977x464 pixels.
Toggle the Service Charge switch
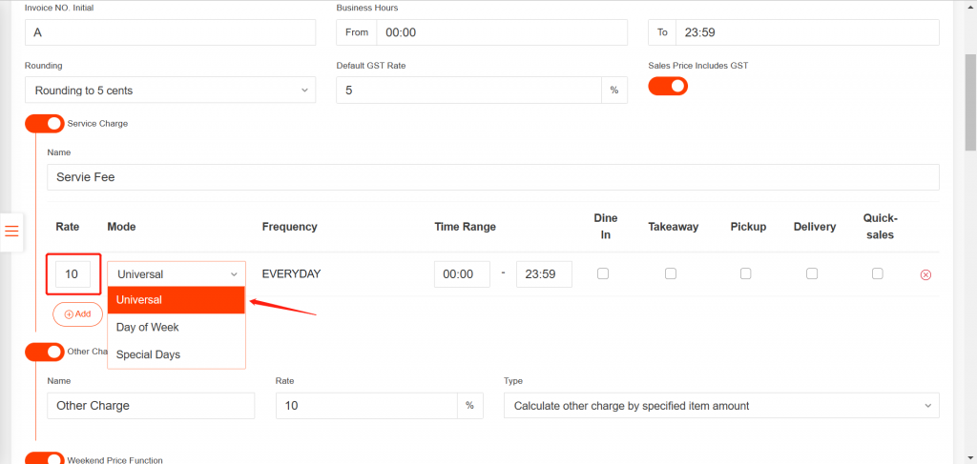pos(45,124)
